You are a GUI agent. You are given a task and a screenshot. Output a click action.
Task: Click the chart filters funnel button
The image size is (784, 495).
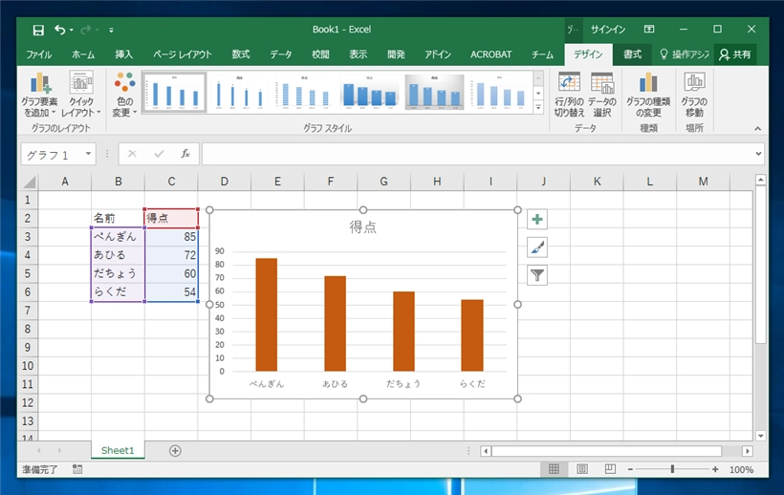[537, 275]
